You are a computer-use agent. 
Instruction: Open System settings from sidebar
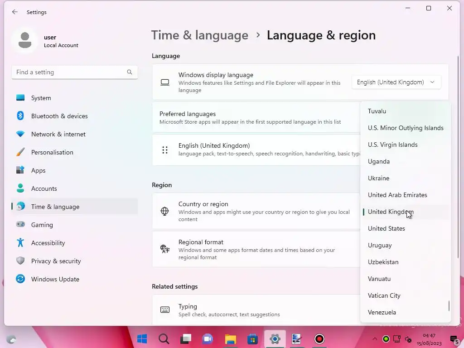click(x=75, y=98)
